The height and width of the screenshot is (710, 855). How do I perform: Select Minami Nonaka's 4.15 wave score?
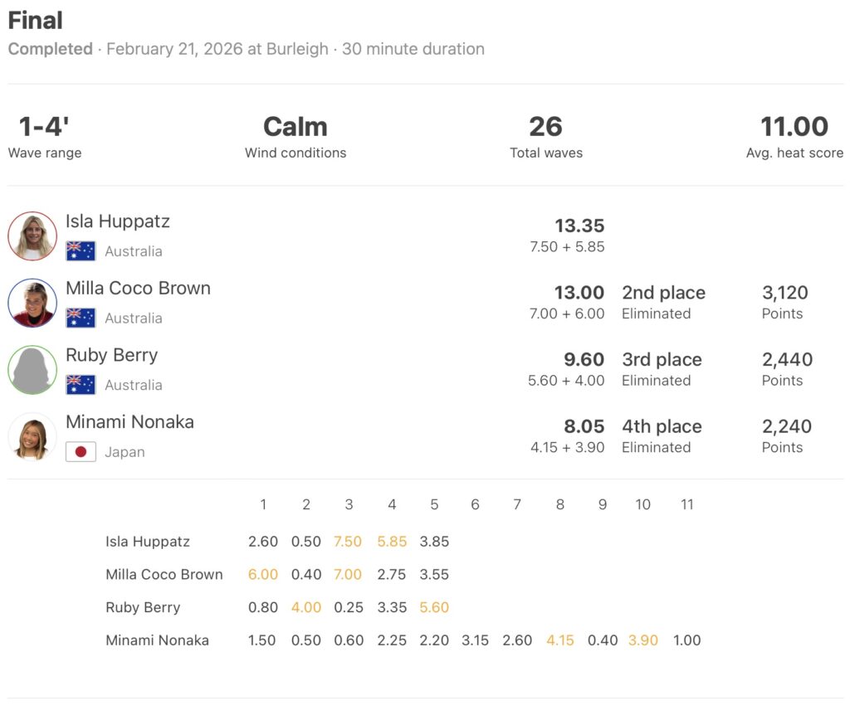click(560, 640)
